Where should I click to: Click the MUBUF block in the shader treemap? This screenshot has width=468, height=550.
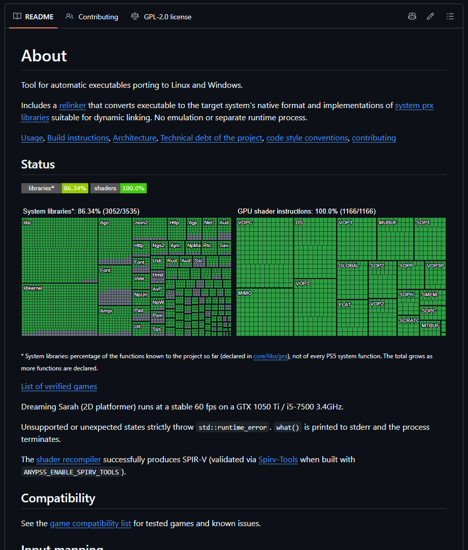click(395, 239)
